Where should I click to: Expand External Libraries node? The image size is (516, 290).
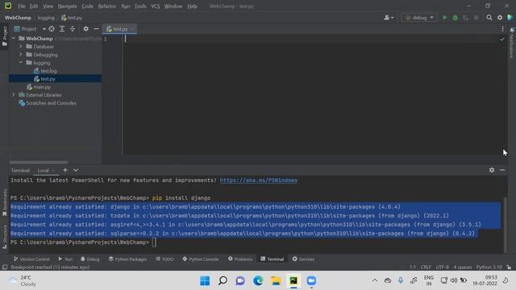[14, 95]
